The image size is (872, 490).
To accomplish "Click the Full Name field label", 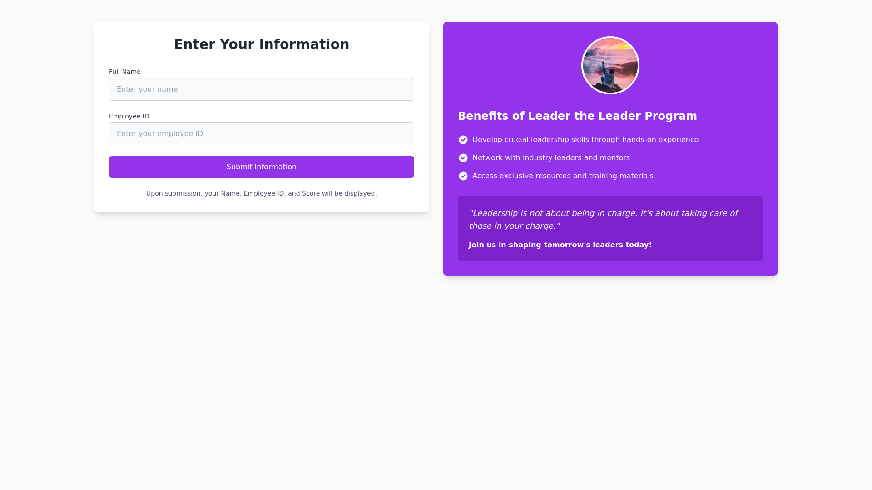I will tap(124, 72).
